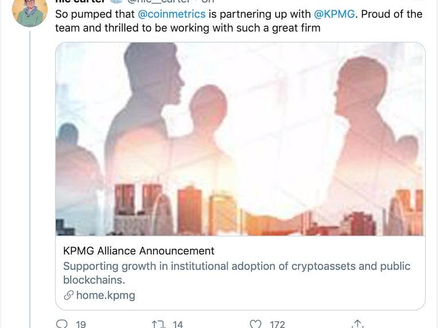Click the thread connector line below avatar
Image resolution: width=440 pixels, height=328 pixels.
click(x=30, y=179)
